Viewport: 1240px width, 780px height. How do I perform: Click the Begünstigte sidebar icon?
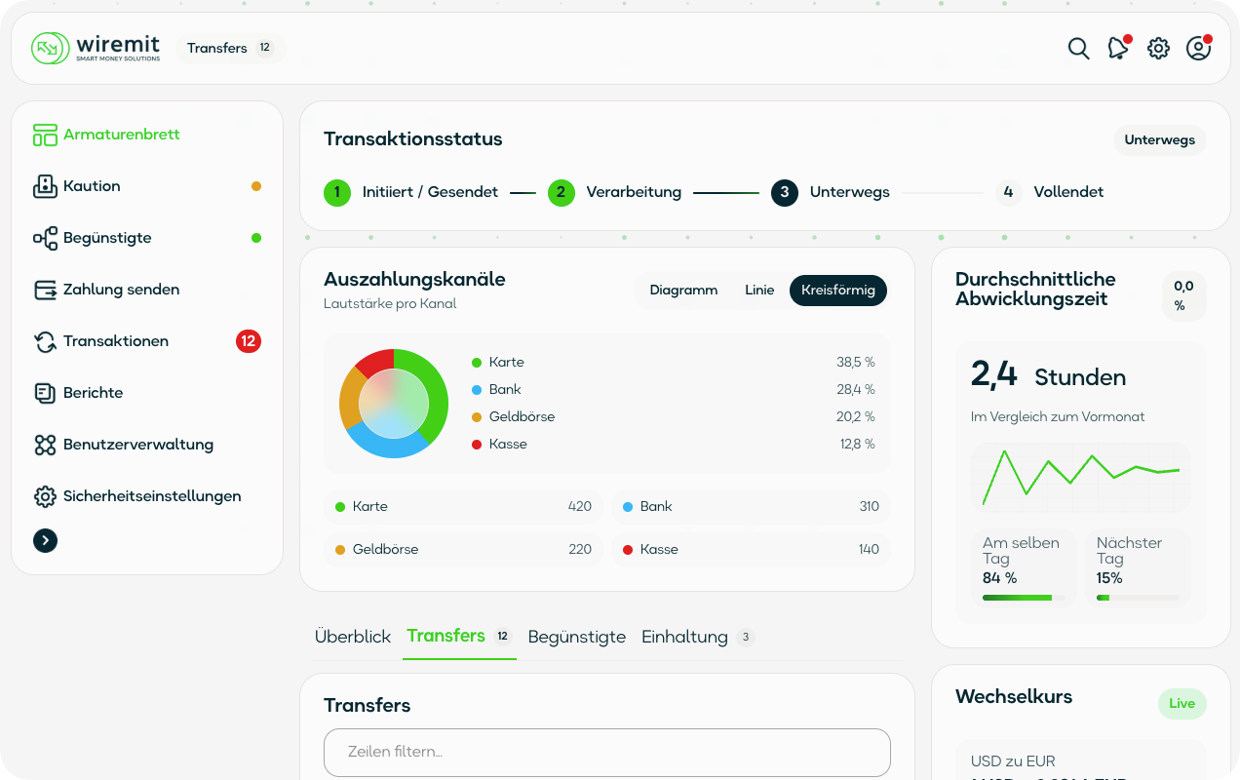45,238
